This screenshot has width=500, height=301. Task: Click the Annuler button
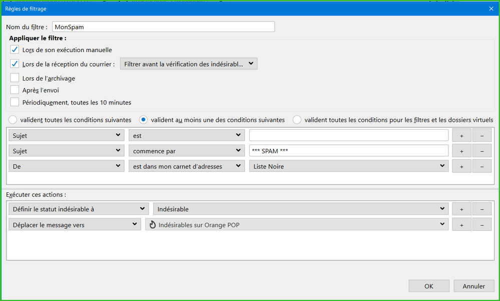[473, 286]
